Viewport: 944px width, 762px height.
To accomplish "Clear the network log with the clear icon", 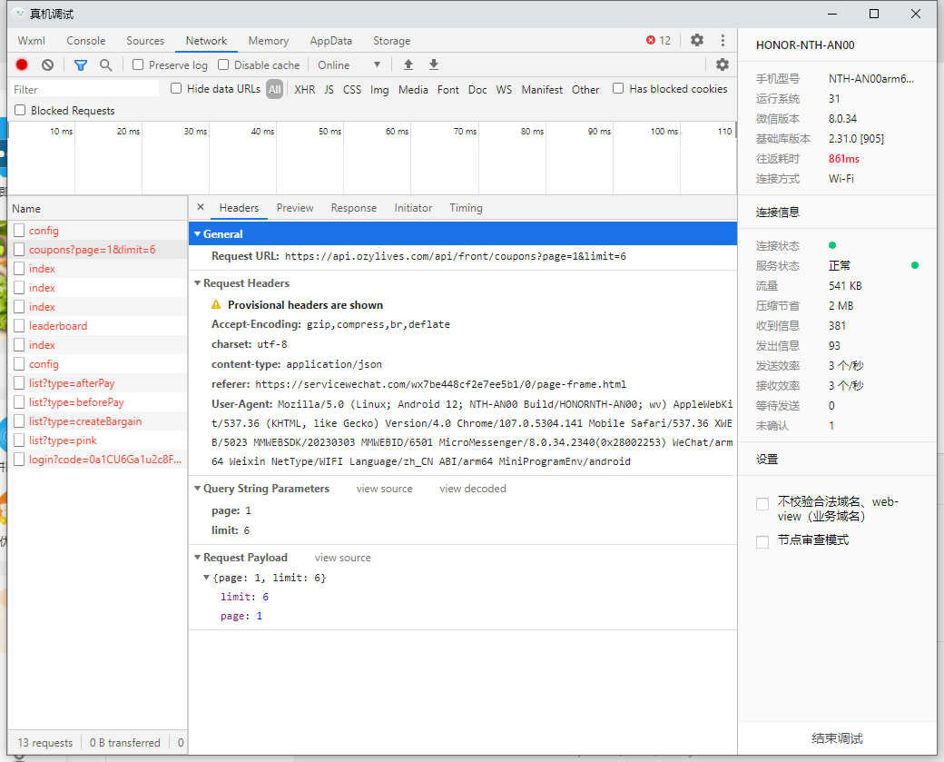I will [47, 64].
